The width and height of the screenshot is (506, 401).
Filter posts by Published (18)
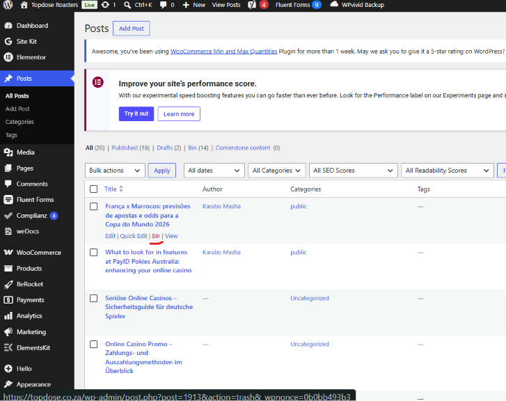coord(131,148)
